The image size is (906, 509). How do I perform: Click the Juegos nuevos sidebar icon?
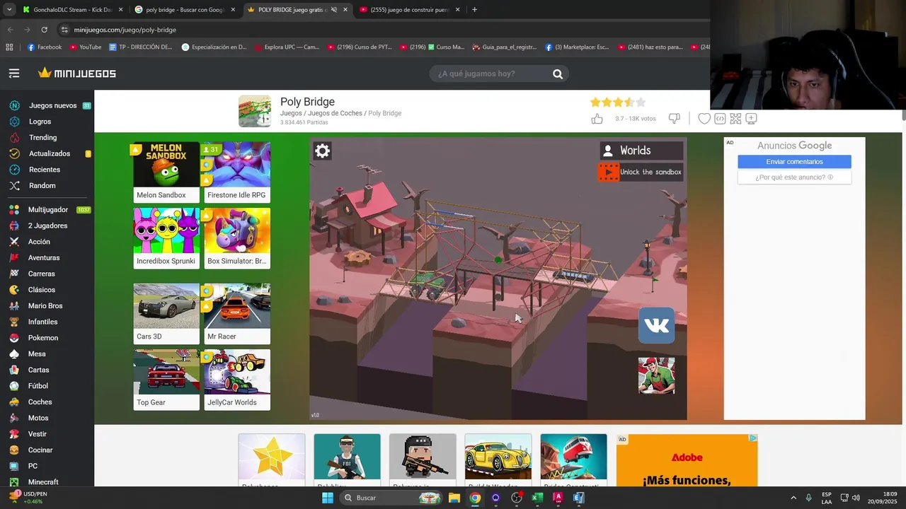[14, 105]
